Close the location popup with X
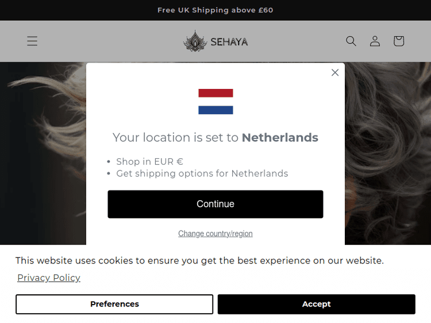The height and width of the screenshot is (323, 431). [335, 72]
